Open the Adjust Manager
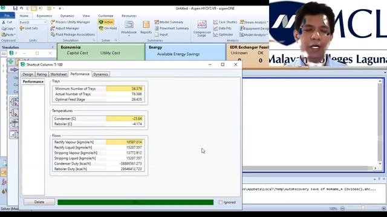Viewport: 387px width, 217px height. click(x=65, y=28)
